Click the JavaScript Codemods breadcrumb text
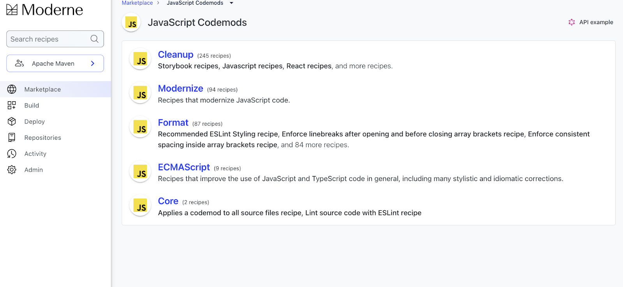This screenshot has width=623, height=287. pyautogui.click(x=195, y=3)
